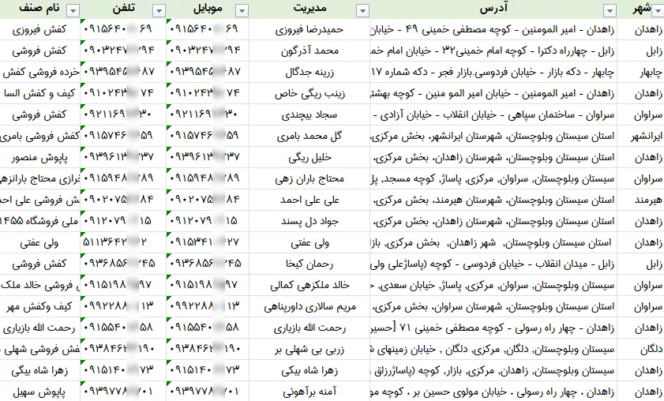Select the نام صنف column header
This screenshot has height=401, width=664.
(x=39, y=9)
